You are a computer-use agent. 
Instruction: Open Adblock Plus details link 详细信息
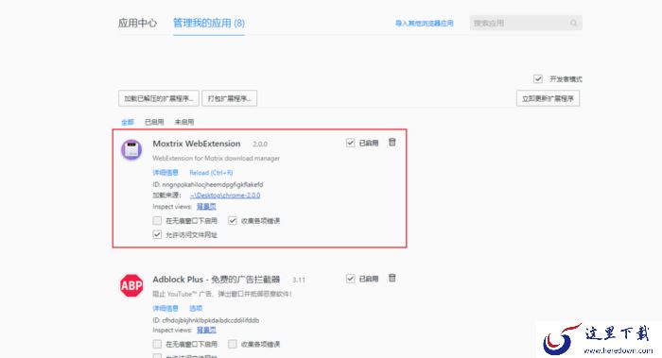point(165,308)
